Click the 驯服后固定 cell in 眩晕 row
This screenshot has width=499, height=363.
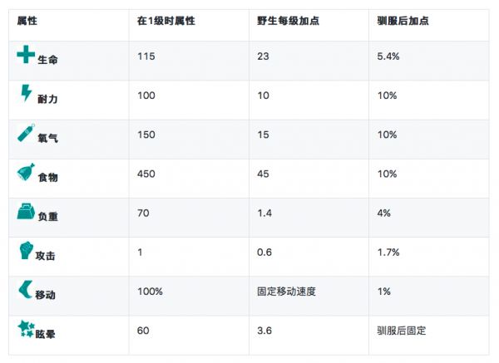click(401, 331)
